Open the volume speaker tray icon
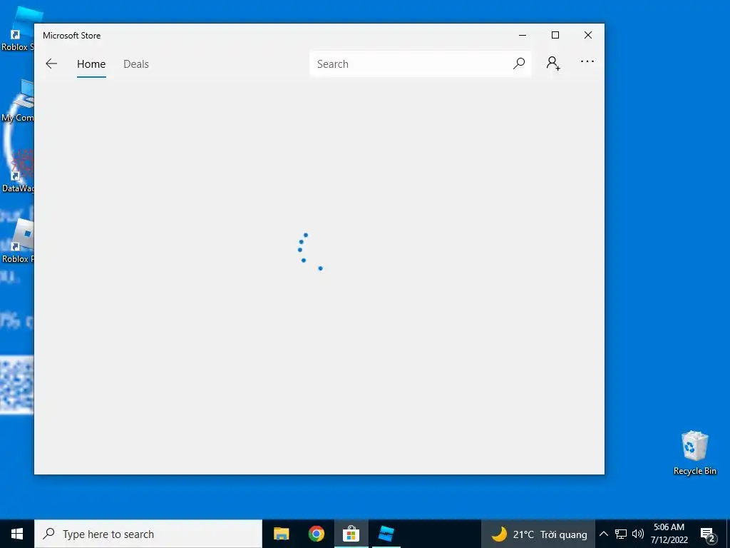The width and height of the screenshot is (730, 548). point(638,534)
